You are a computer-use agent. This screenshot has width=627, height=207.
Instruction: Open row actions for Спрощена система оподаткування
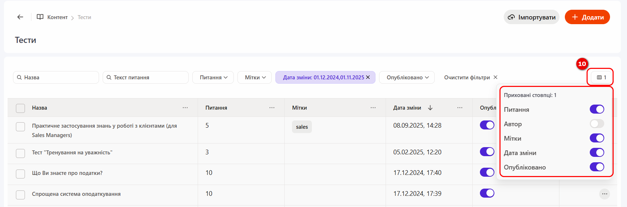604,194
